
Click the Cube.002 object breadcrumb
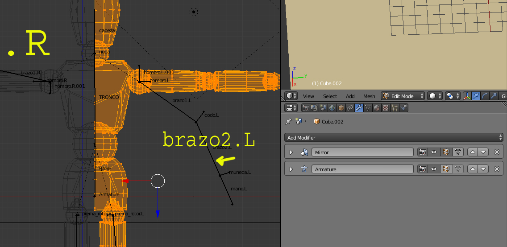(328, 122)
